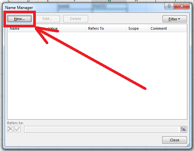Click the greyed Edit... button

click(x=48, y=19)
